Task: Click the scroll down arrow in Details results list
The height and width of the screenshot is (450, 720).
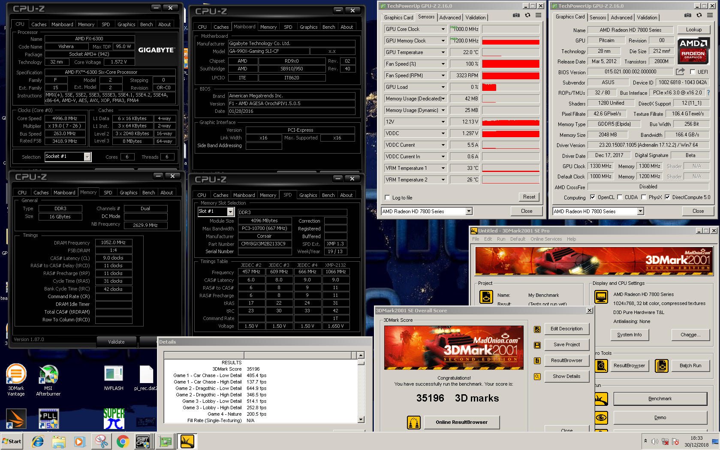Action: (x=361, y=420)
